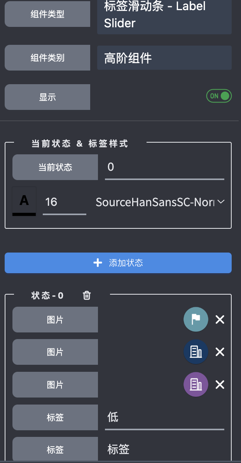Click the purple building image thumbnail
Screen dimensions: 241x463
click(196, 385)
